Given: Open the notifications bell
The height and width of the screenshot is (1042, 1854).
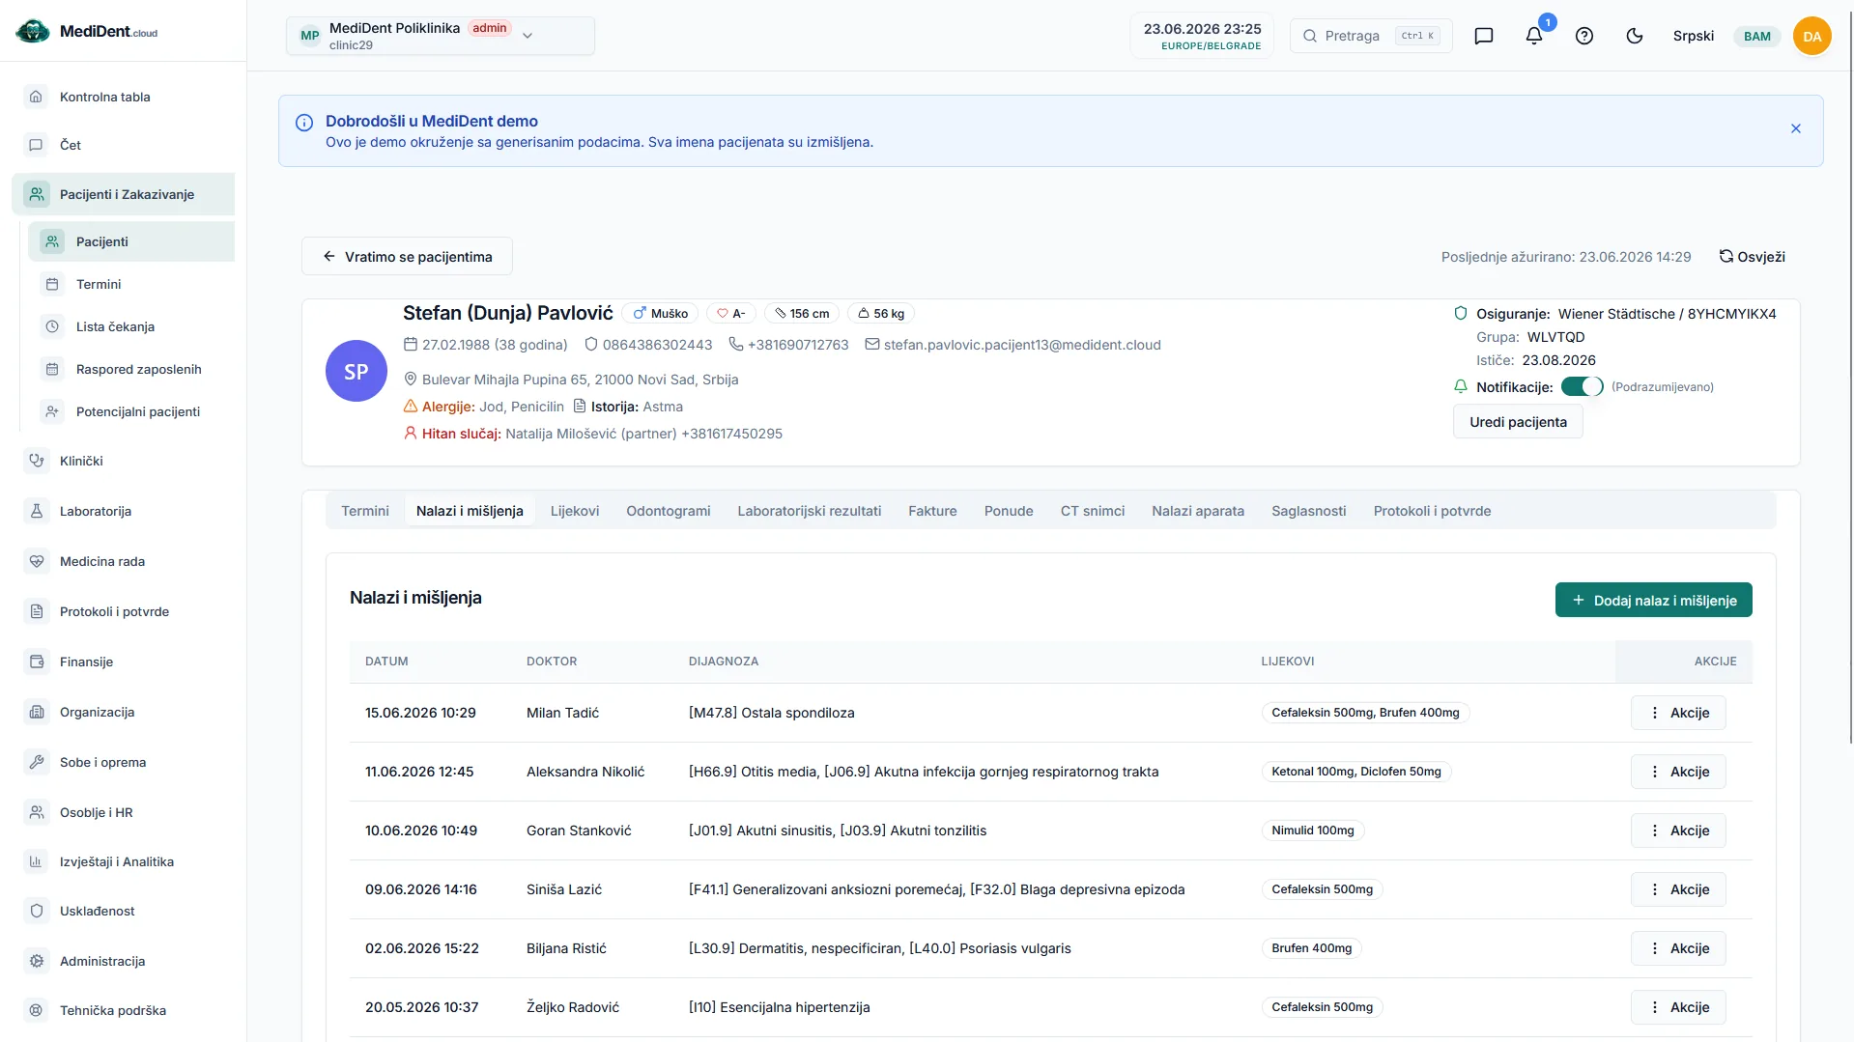Looking at the screenshot, I should pos(1533,36).
